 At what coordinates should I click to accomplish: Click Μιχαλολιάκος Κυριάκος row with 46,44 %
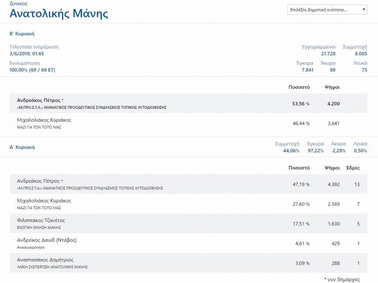click(188, 123)
